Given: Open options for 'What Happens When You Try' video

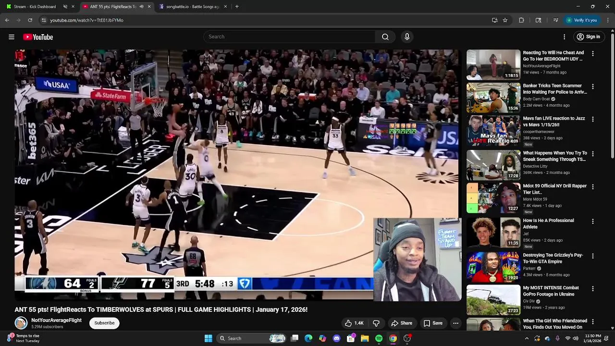Looking at the screenshot, I should [592, 154].
